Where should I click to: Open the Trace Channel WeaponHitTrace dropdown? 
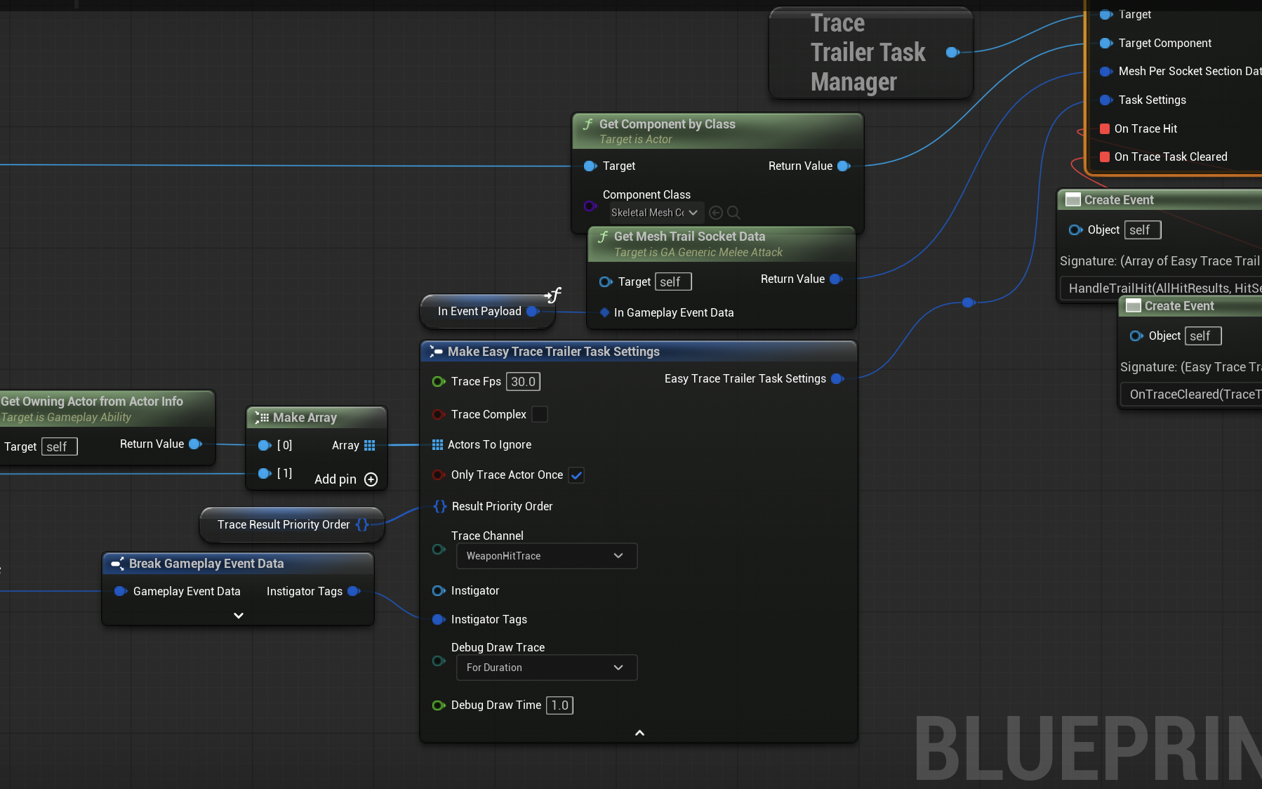tap(546, 556)
